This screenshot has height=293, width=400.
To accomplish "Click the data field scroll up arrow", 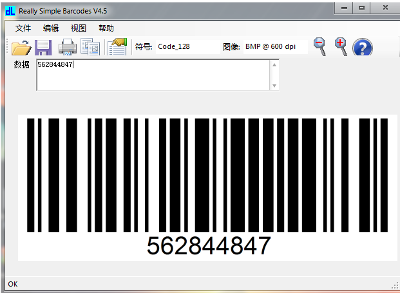I will (274, 65).
